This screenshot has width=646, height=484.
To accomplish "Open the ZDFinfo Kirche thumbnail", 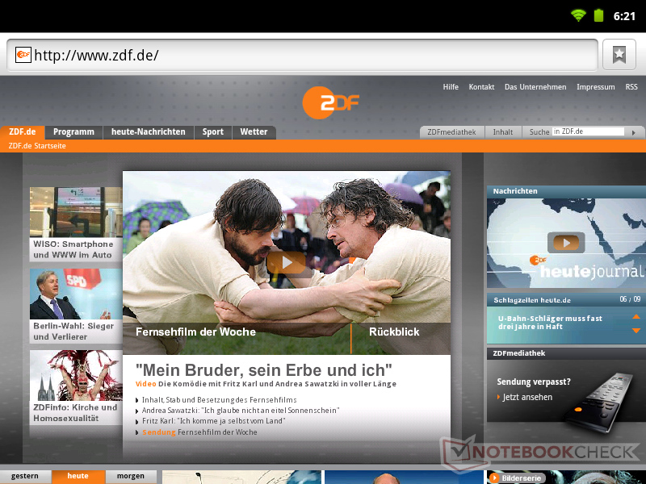I will pos(76,375).
